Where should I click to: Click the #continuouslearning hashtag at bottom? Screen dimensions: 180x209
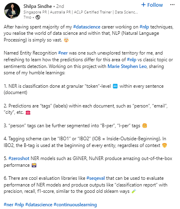click(75, 205)
